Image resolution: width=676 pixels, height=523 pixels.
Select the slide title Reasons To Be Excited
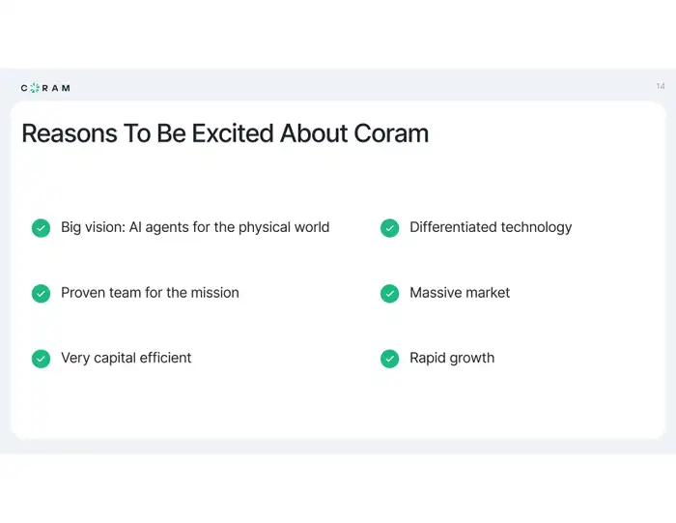[225, 132]
